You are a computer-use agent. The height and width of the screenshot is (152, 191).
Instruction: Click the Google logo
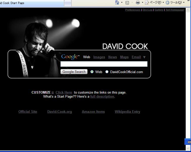(70, 57)
